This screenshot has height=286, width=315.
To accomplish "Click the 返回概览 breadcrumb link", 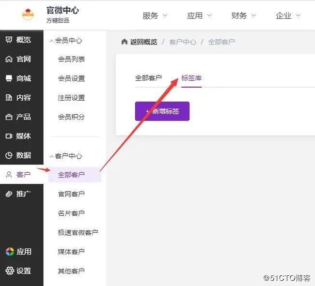I will (143, 42).
